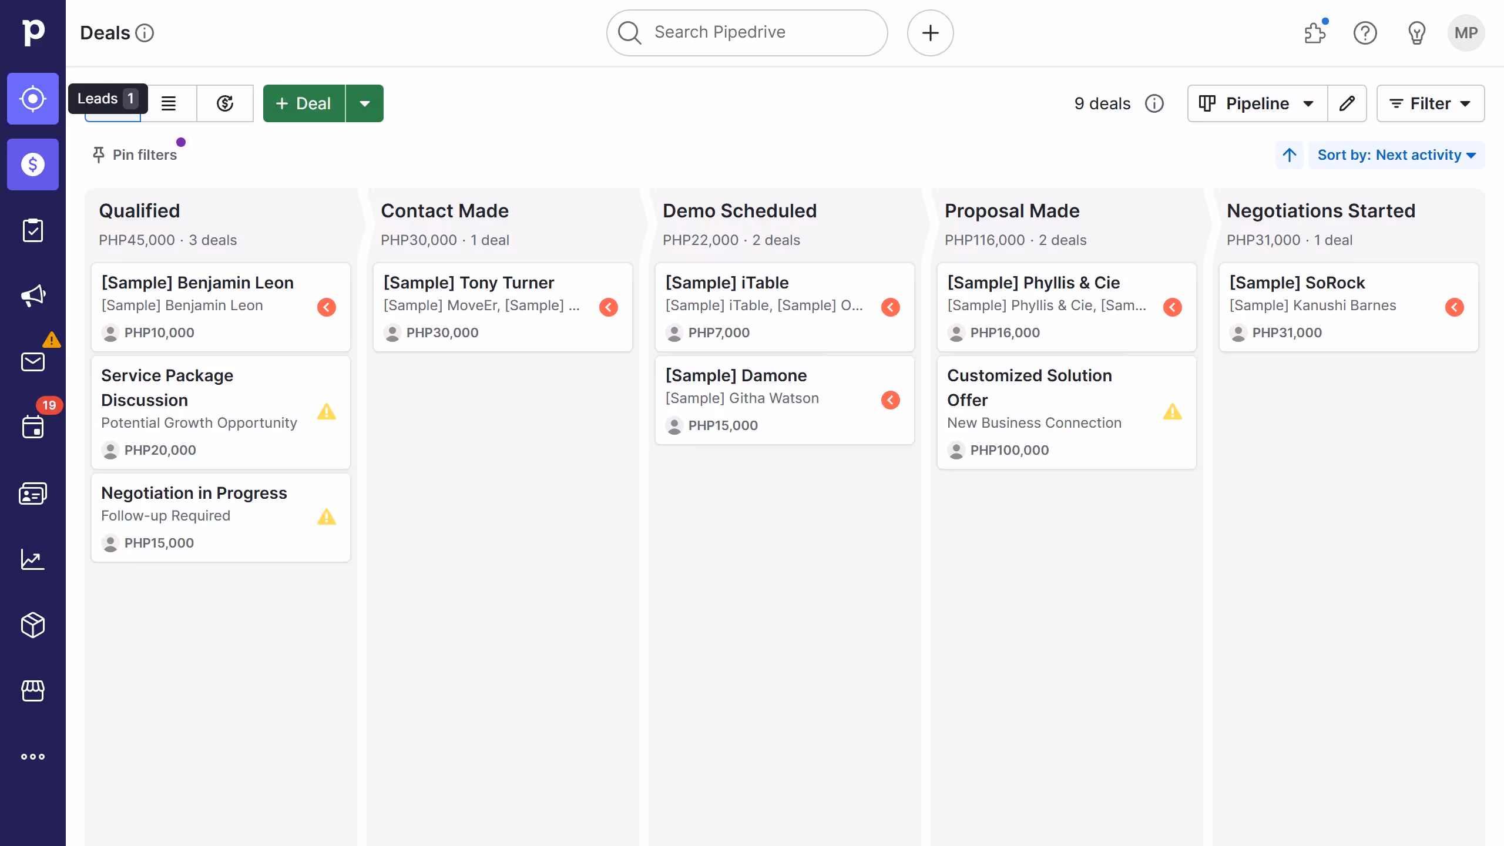
Task: Open the Calendar with 19 notifications
Action: click(32, 427)
